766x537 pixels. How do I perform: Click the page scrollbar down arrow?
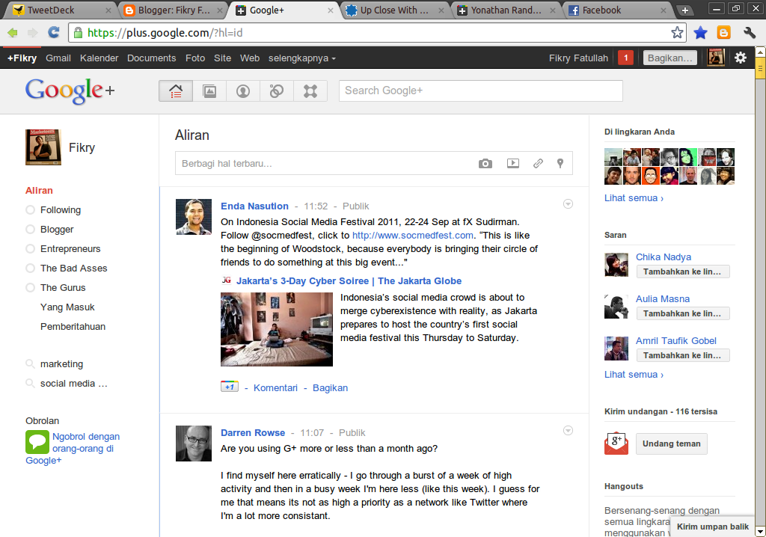click(760, 531)
